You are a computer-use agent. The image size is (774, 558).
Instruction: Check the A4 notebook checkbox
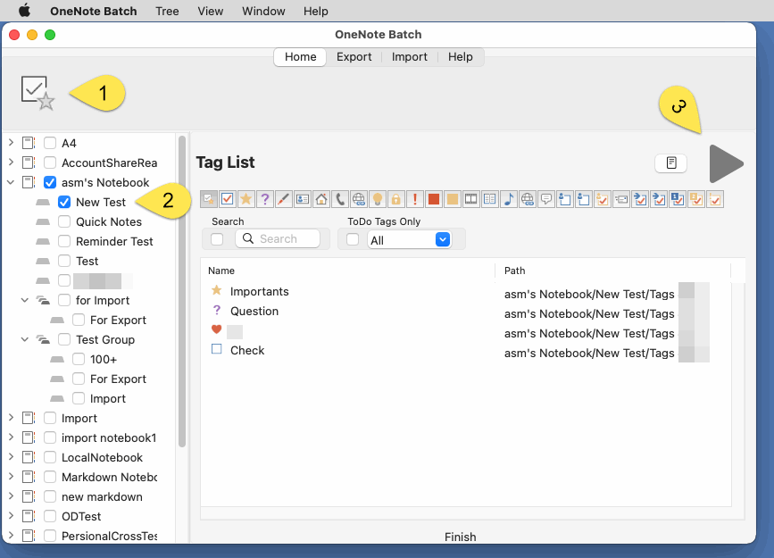point(50,143)
